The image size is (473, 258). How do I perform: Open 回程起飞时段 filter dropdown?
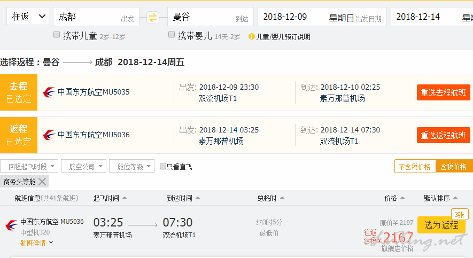coord(29,166)
